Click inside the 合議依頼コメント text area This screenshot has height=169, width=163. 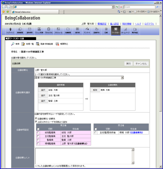pyautogui.click(x=83, y=156)
